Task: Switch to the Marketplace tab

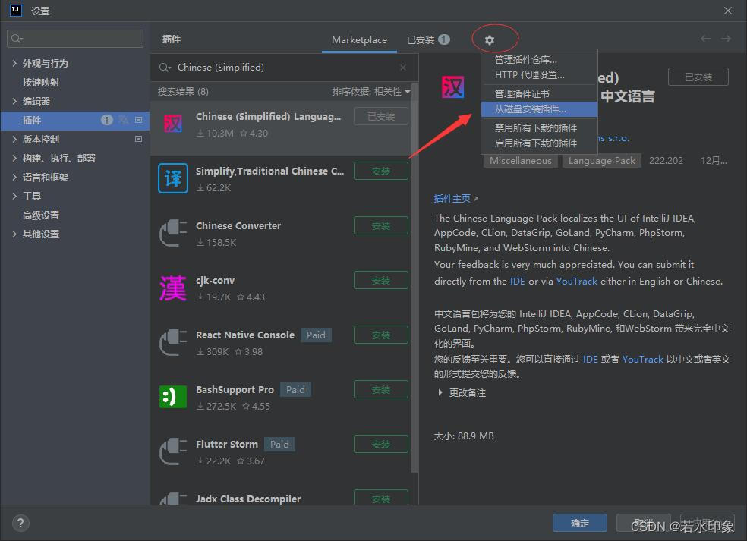Action: point(359,40)
